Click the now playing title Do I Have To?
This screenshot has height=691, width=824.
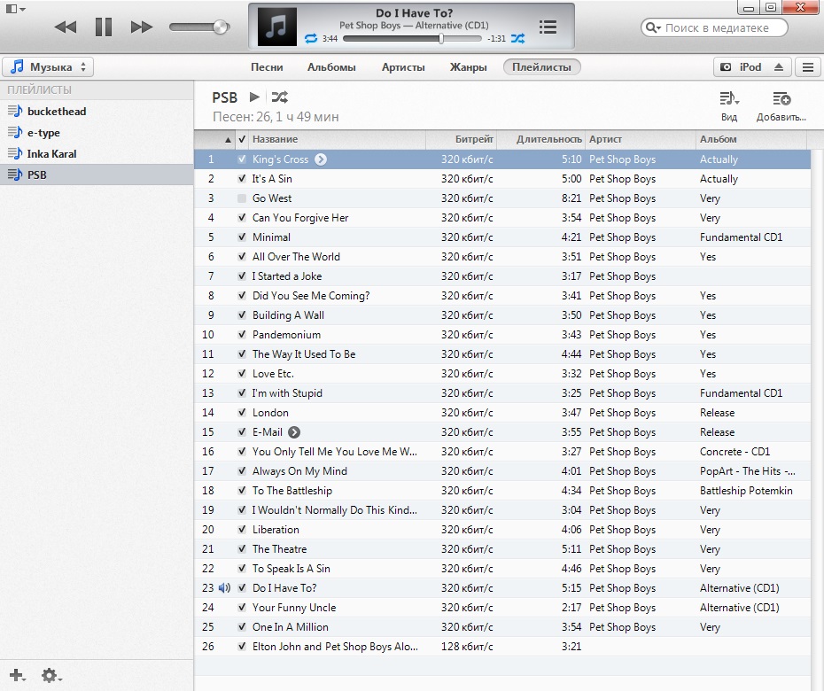pyautogui.click(x=414, y=13)
